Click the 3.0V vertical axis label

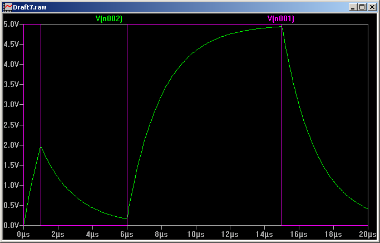tap(11, 105)
